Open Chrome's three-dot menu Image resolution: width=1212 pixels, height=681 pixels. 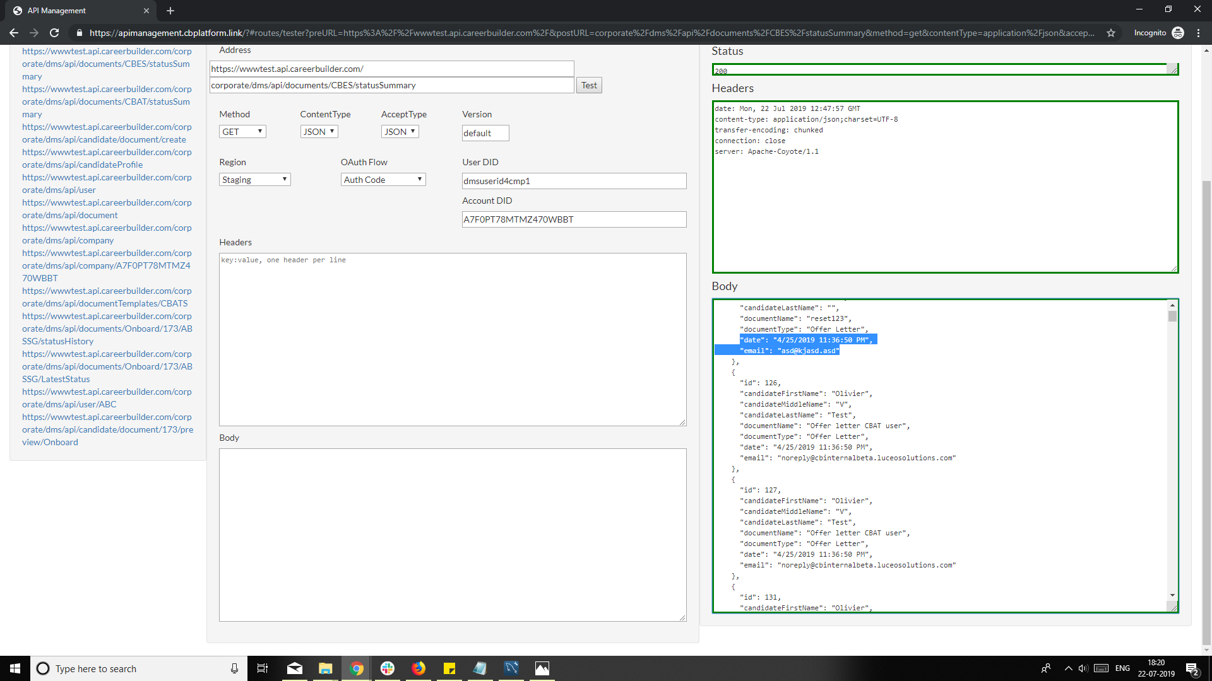point(1199,33)
